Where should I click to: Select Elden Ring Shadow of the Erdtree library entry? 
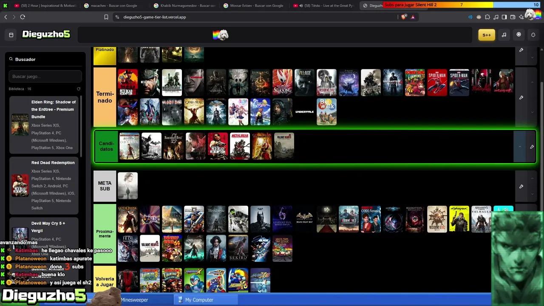[x=44, y=125]
